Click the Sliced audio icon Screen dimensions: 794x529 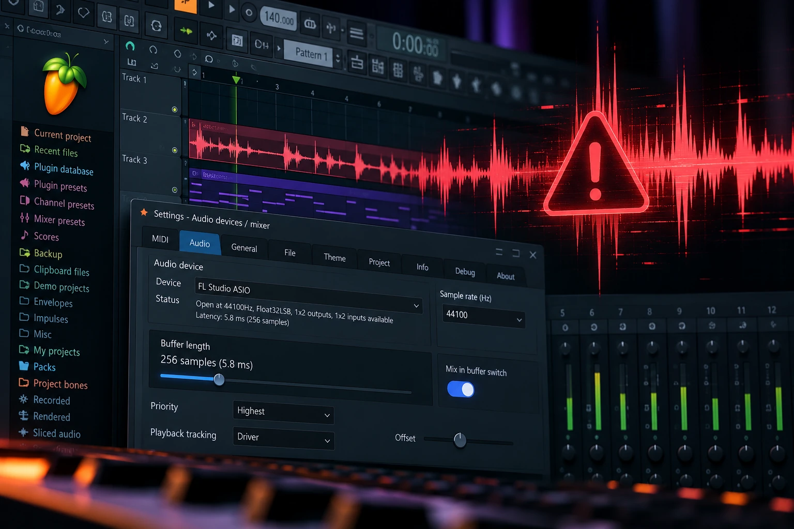[23, 432]
